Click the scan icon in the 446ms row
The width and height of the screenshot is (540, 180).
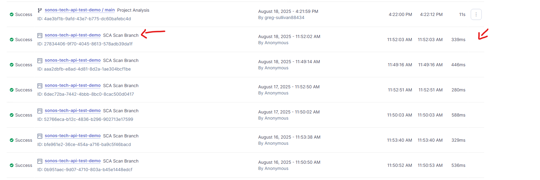pos(40,60)
